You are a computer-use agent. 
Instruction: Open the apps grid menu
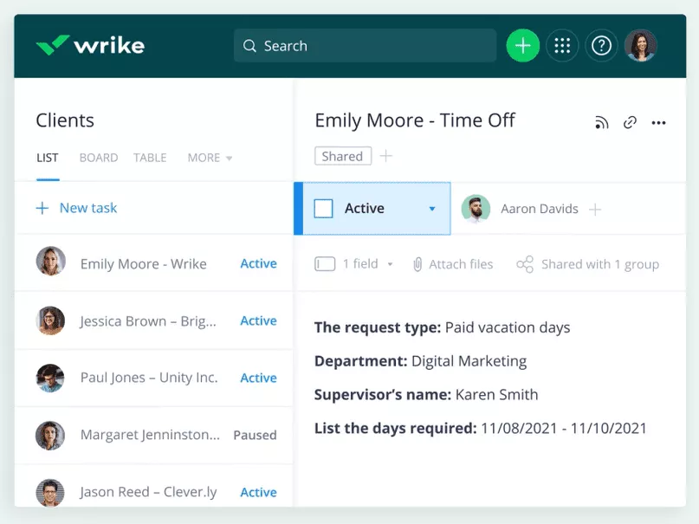tap(561, 45)
